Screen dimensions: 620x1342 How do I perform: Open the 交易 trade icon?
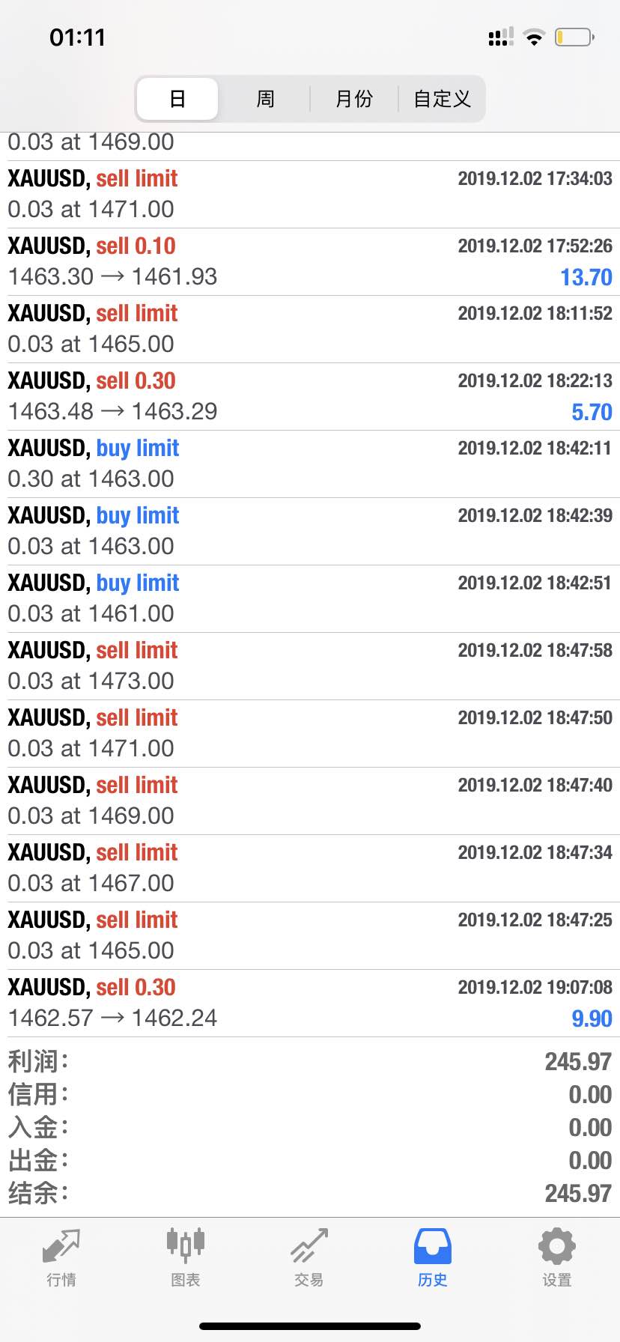[309, 1246]
